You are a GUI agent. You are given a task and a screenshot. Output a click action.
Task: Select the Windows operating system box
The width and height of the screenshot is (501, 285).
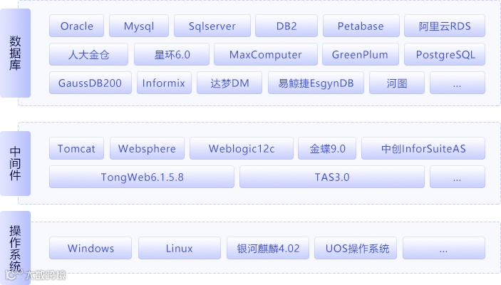pos(91,248)
